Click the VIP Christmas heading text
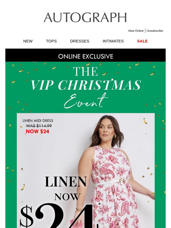Screen dimensions: 171x228 [86, 85]
